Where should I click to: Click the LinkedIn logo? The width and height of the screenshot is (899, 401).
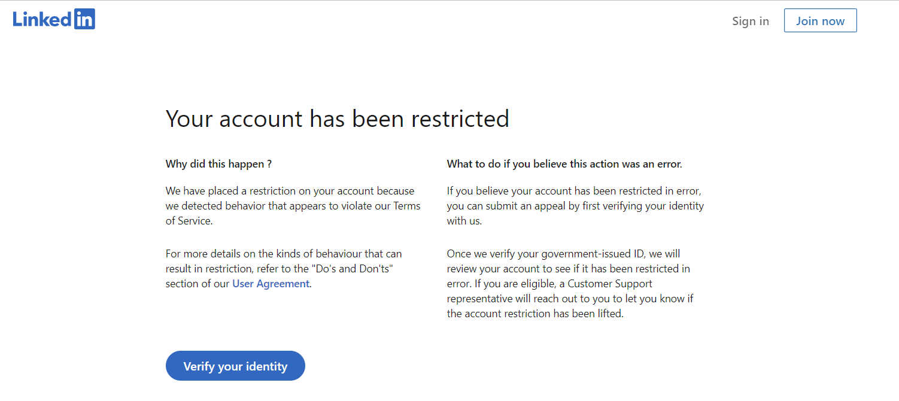[x=54, y=19]
